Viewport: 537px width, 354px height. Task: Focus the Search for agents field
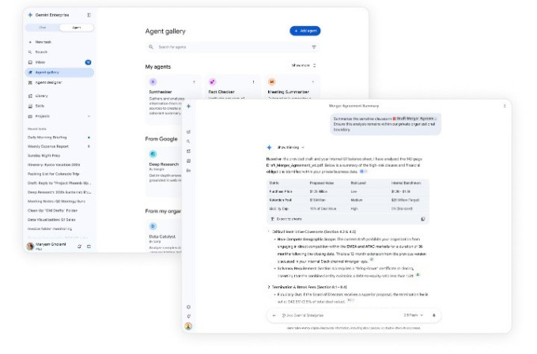[233, 47]
